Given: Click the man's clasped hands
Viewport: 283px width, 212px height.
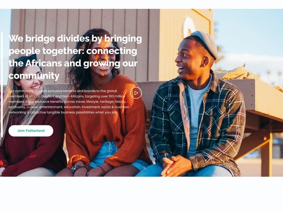Looking at the screenshot, I should coord(175,165).
